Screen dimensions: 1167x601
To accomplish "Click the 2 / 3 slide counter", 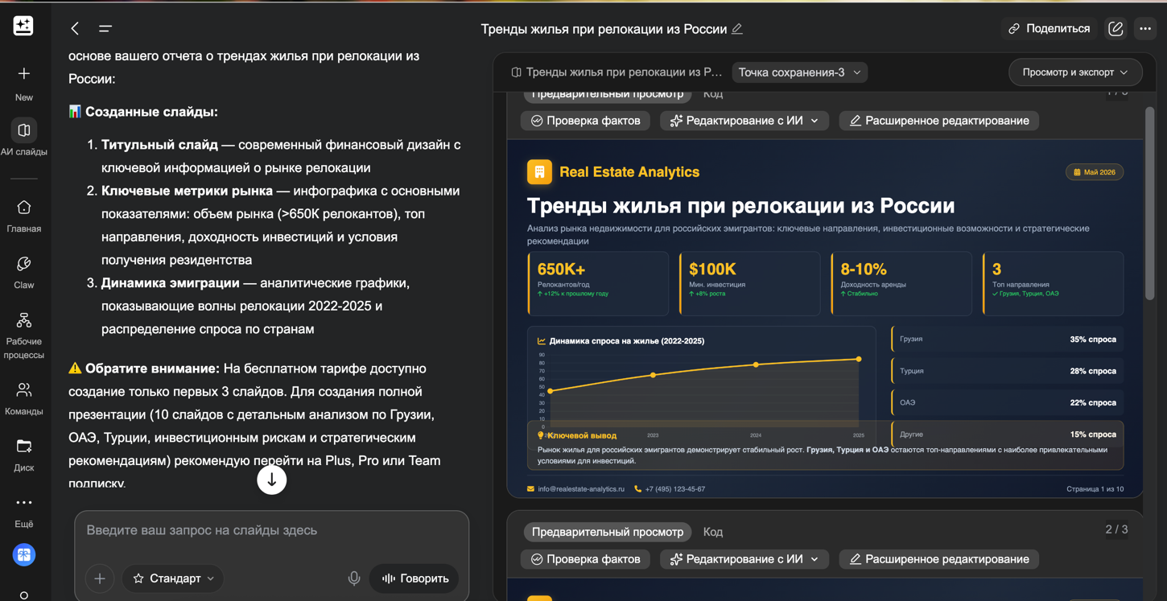I will [x=1116, y=529].
